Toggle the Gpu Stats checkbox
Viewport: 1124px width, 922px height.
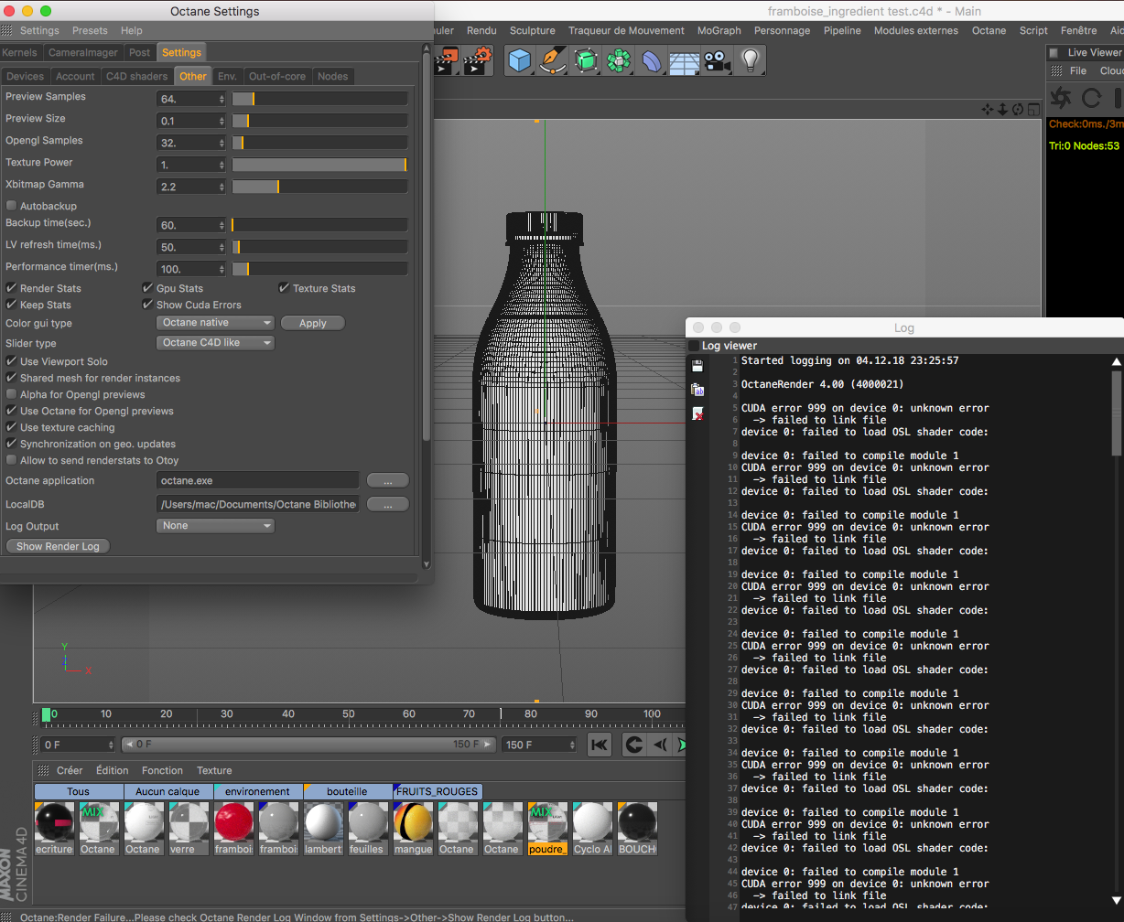click(x=148, y=288)
